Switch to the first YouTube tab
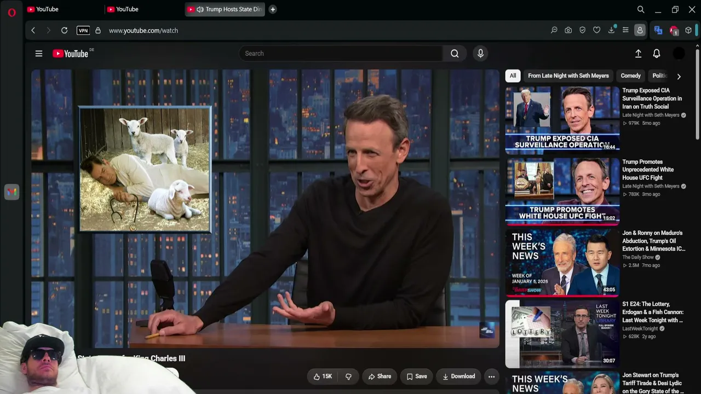 (x=63, y=9)
